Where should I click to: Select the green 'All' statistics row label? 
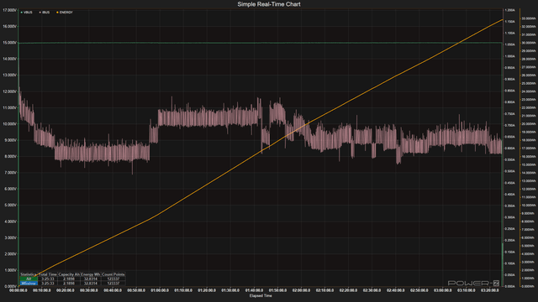pyautogui.click(x=29, y=279)
